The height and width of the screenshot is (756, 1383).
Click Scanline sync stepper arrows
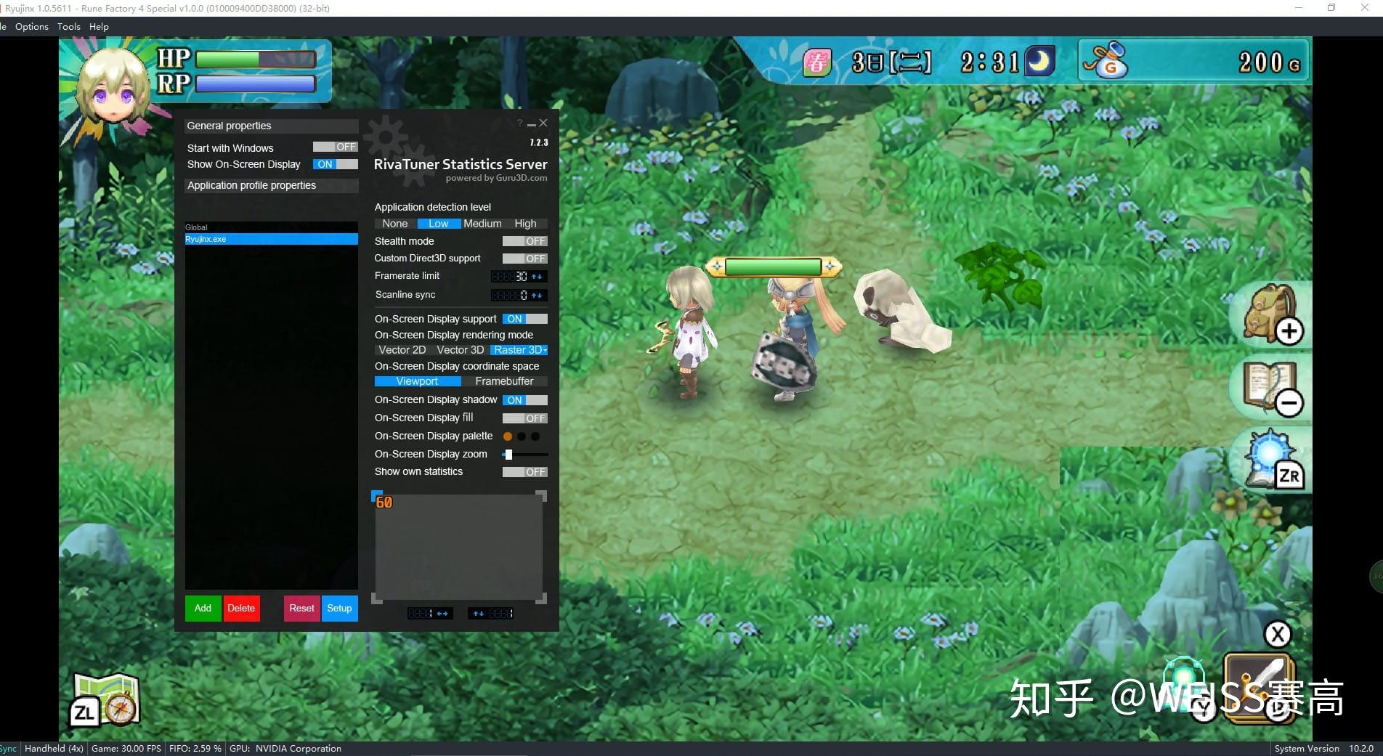pos(538,296)
